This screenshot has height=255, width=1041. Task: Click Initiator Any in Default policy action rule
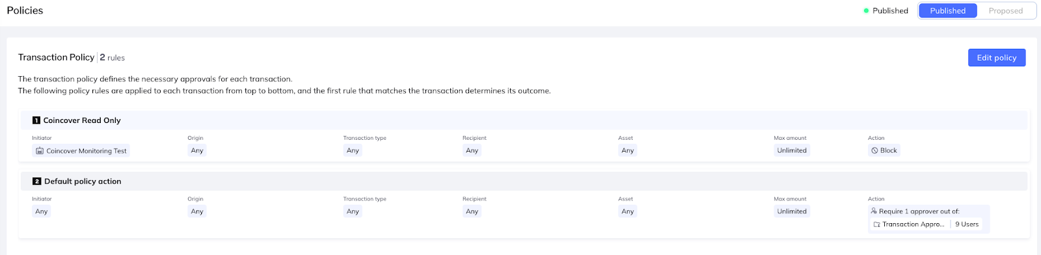42,212
